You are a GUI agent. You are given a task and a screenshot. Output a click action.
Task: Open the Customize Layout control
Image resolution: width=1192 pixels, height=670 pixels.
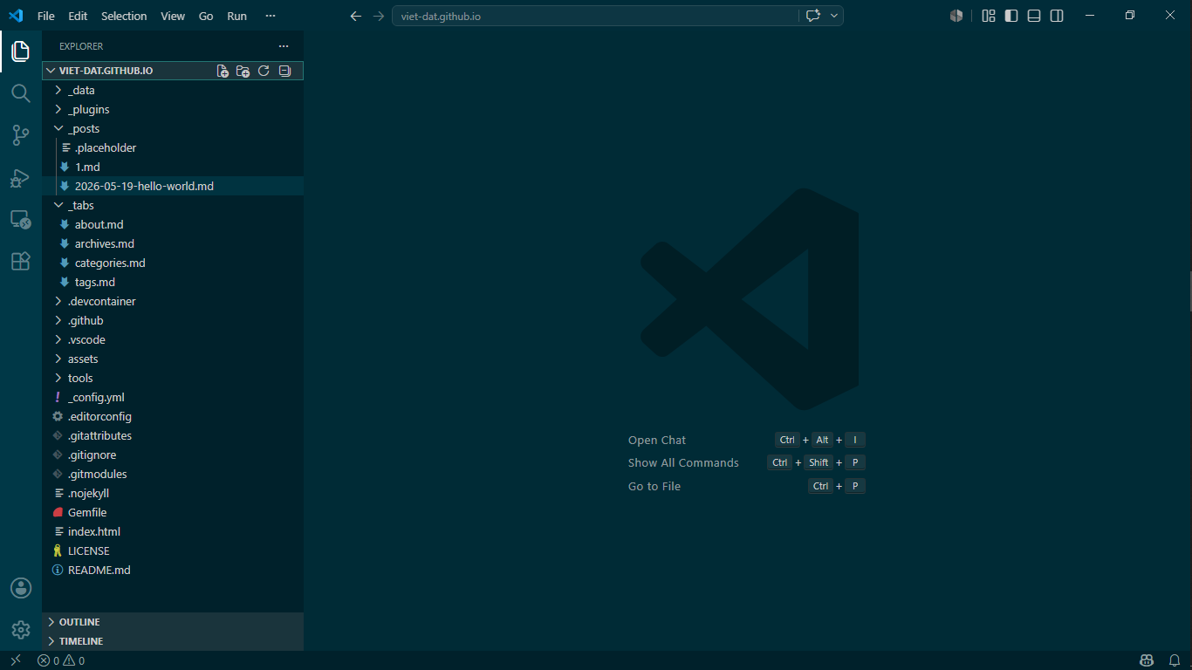(989, 16)
